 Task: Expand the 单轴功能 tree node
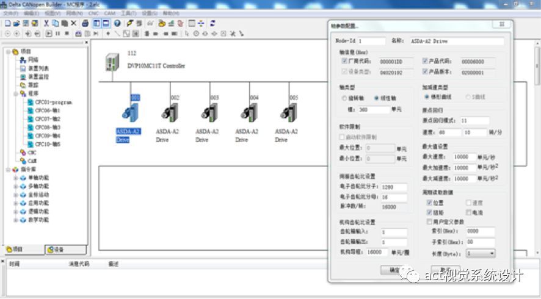[16, 178]
